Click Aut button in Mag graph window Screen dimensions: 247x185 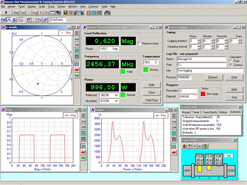coord(83,121)
